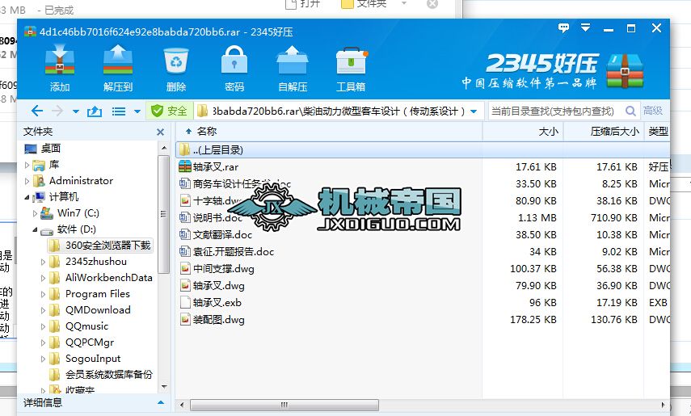The image size is (691, 416).
Task: Select 袁征.开题报告.doc file
Action: [x=234, y=252]
